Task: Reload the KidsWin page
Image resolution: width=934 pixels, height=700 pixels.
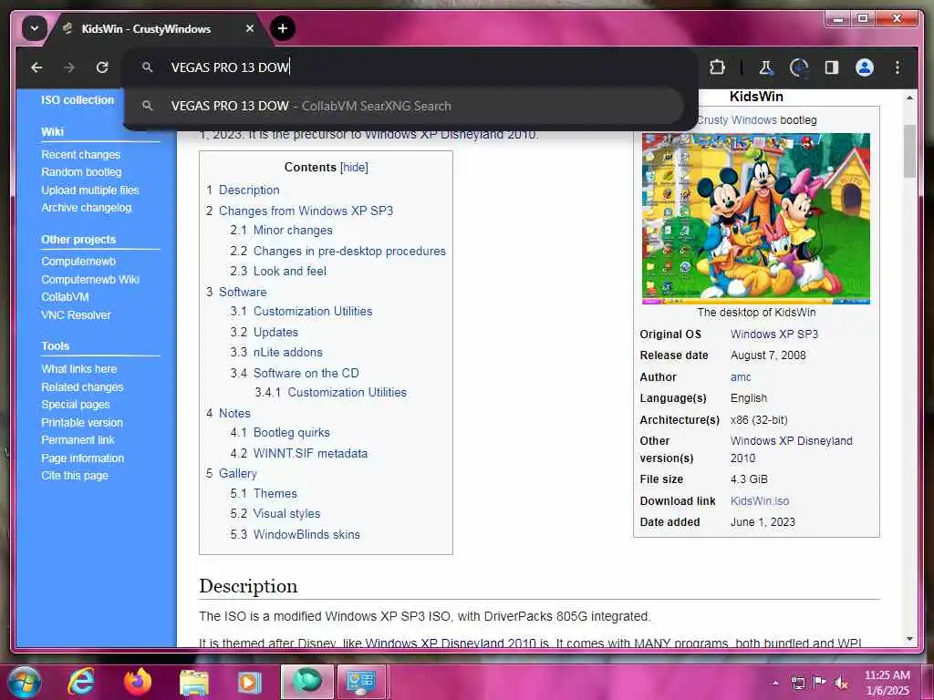Action: (102, 67)
